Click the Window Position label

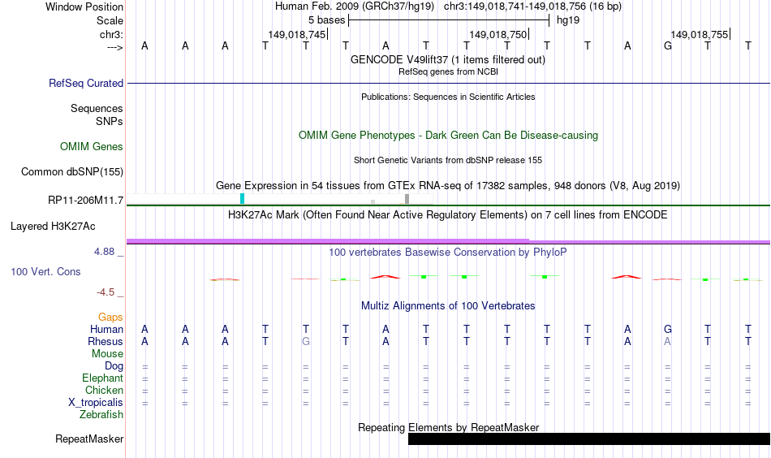pyautogui.click(x=84, y=6)
